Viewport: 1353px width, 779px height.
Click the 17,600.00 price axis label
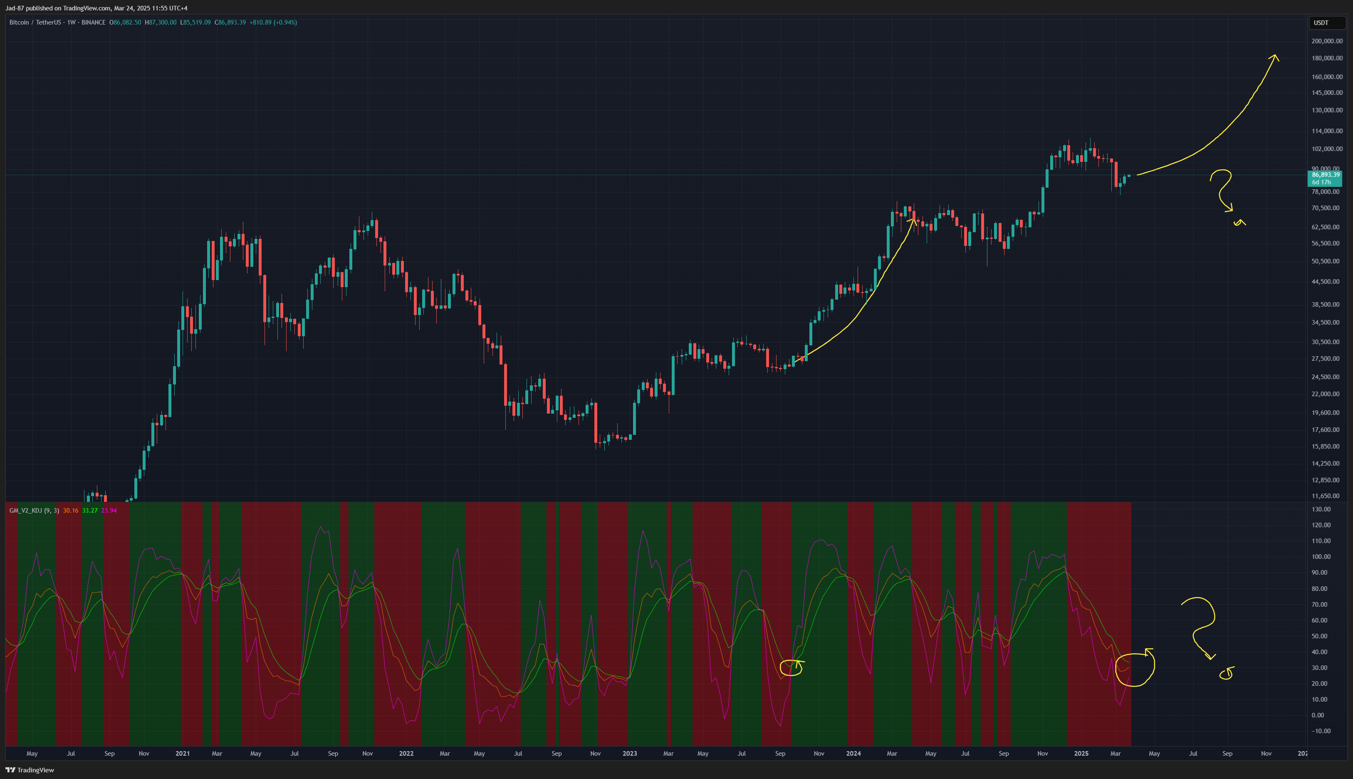point(1326,430)
